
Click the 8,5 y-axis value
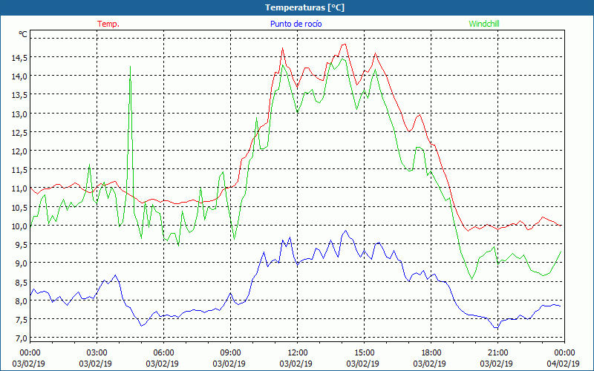[21, 282]
